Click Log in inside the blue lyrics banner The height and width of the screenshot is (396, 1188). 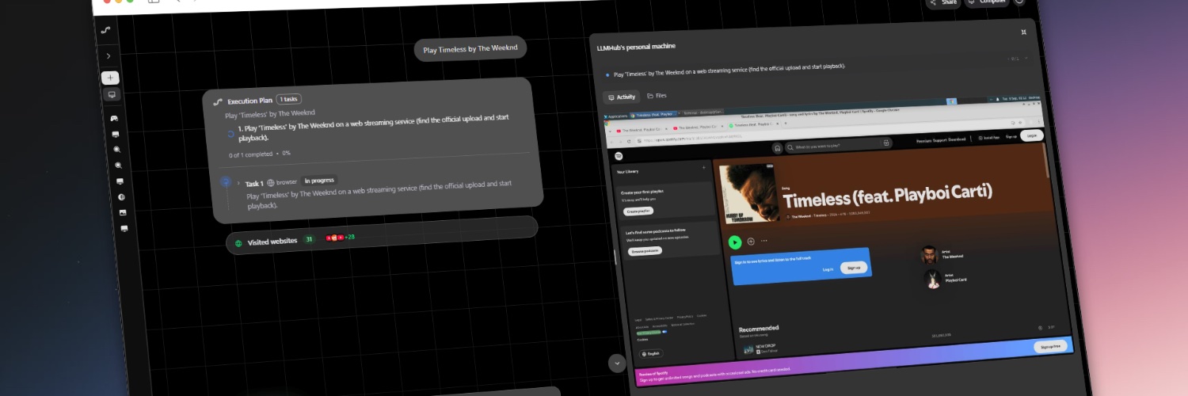[x=828, y=269]
